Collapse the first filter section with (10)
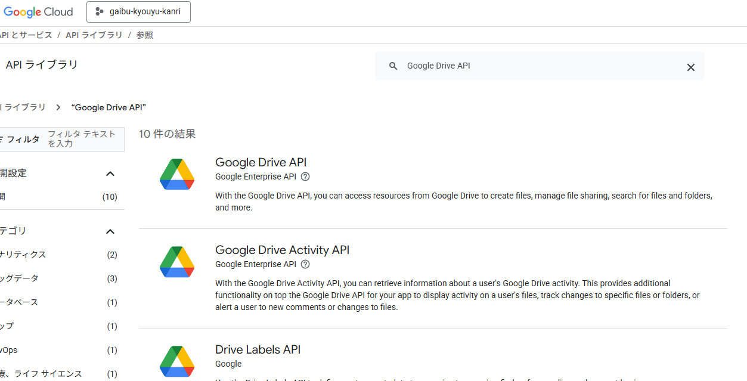The width and height of the screenshot is (747, 381). click(110, 174)
